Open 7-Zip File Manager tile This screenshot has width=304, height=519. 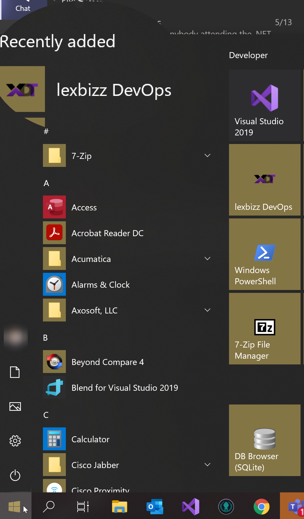(264, 329)
